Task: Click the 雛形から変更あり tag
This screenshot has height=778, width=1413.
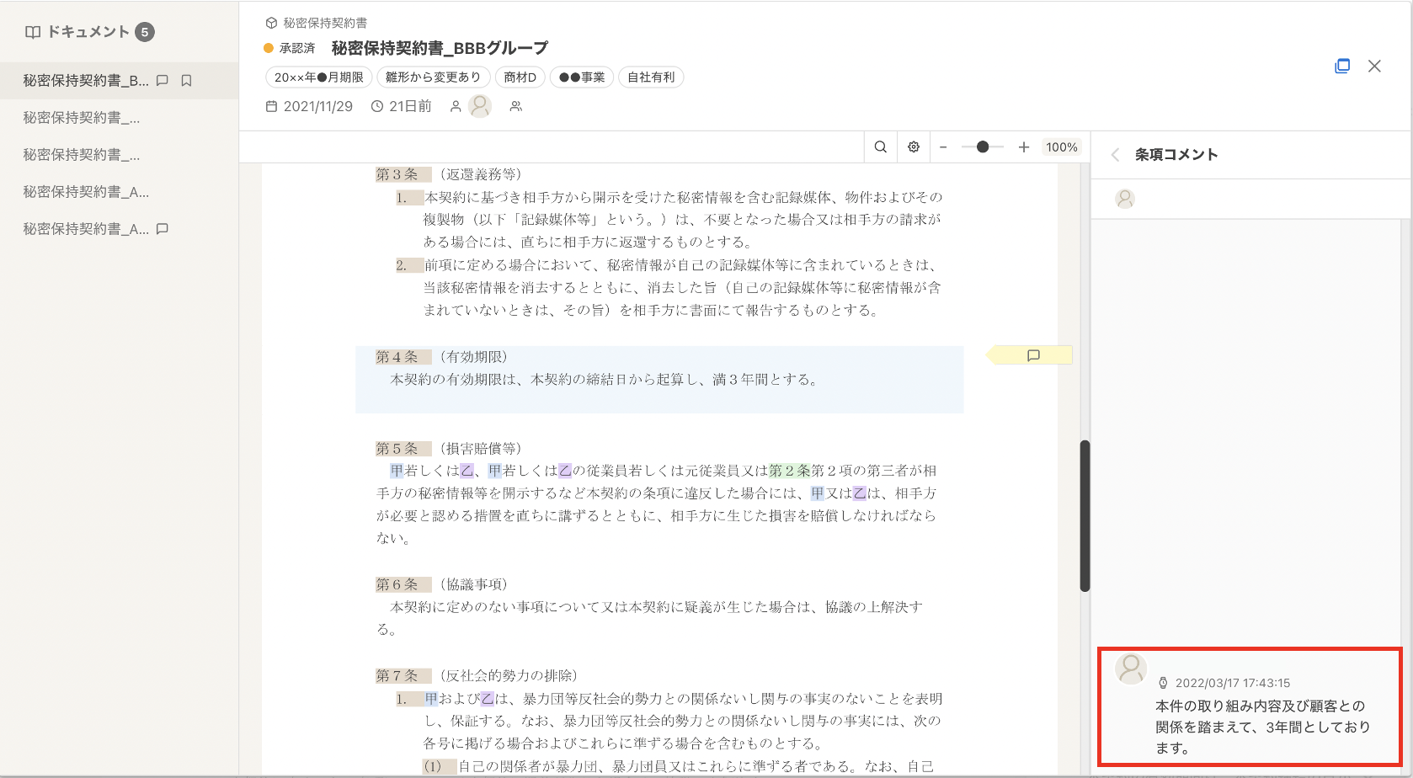Action: click(433, 77)
